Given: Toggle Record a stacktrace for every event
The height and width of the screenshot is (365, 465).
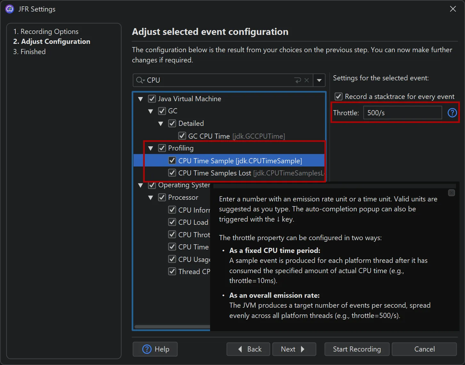Looking at the screenshot, I should coord(339,97).
